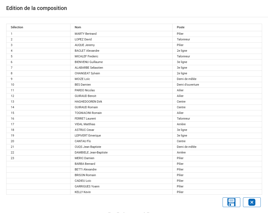268x213 pixels.
Task: Select DAMBIELE Jean-Baptiste row
Action: (91, 152)
